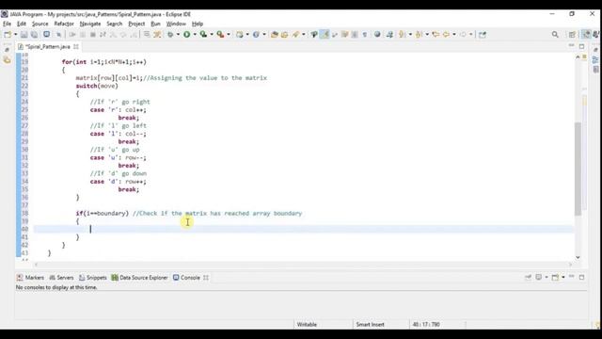Click the Terminate debug toolbar icon
The image size is (602, 339).
pyautogui.click(x=93, y=35)
